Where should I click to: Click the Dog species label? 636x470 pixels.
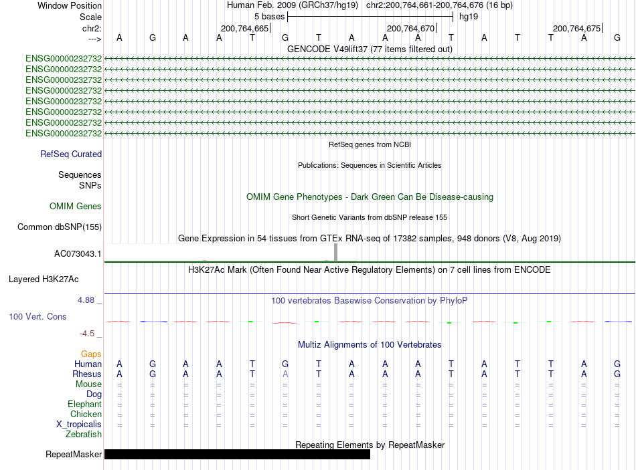click(94, 394)
